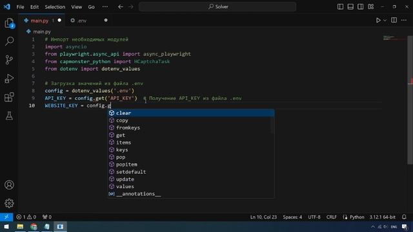The width and height of the screenshot is (413, 232).
Task: Split the editor right
Action: coord(394,20)
